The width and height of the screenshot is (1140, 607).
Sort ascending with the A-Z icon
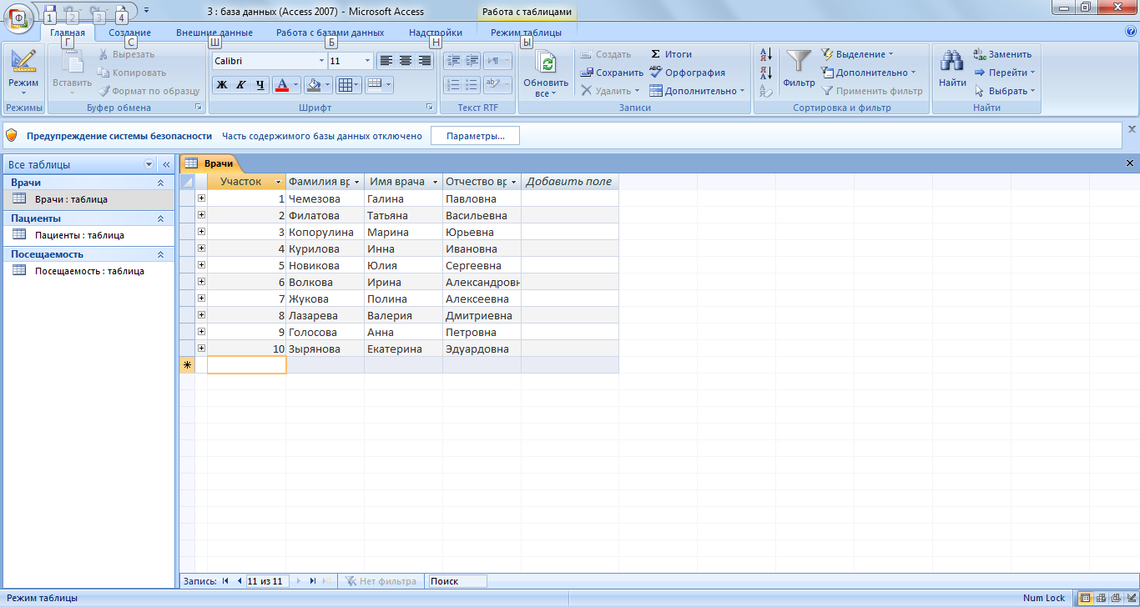pos(766,55)
